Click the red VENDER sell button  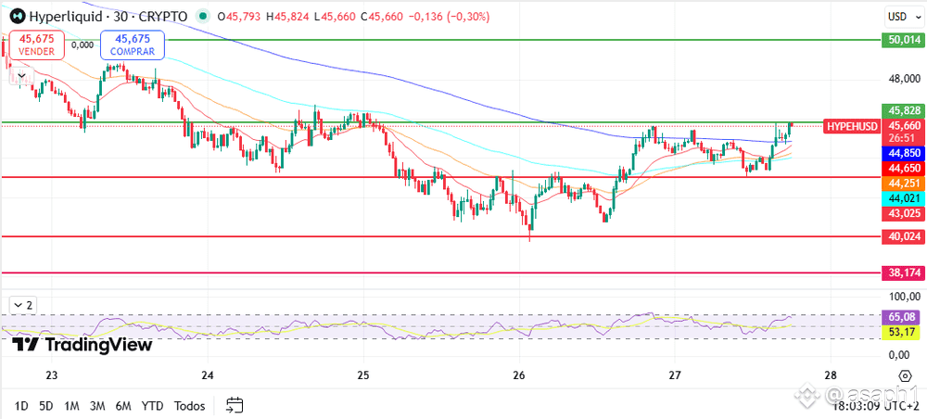(37, 44)
